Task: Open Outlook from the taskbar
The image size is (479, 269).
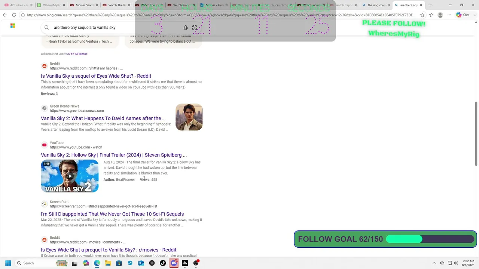Action: pyautogui.click(x=141, y=263)
